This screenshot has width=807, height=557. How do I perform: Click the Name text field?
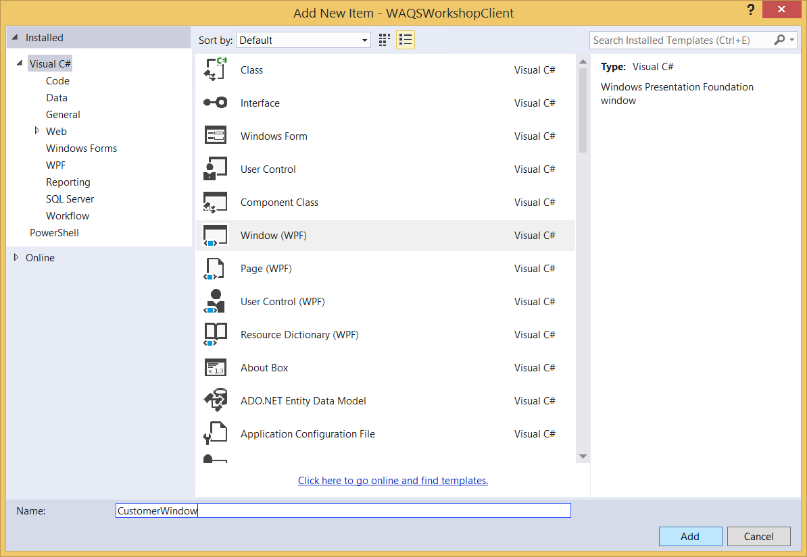coord(343,510)
